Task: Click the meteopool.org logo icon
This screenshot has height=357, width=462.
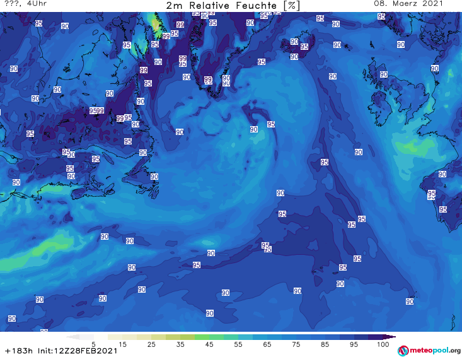Action: pos(403,351)
